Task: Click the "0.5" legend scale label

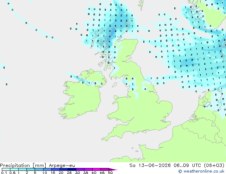Action: point(12,173)
